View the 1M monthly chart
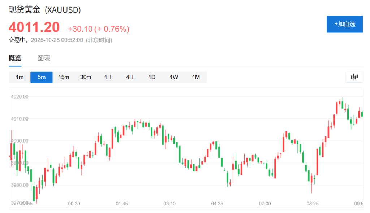The height and width of the screenshot is (213, 370). [x=196, y=77]
